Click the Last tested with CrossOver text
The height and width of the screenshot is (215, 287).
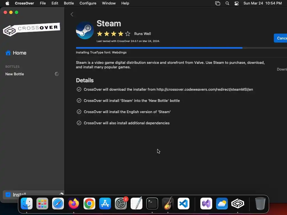pyautogui.click(x=128, y=41)
